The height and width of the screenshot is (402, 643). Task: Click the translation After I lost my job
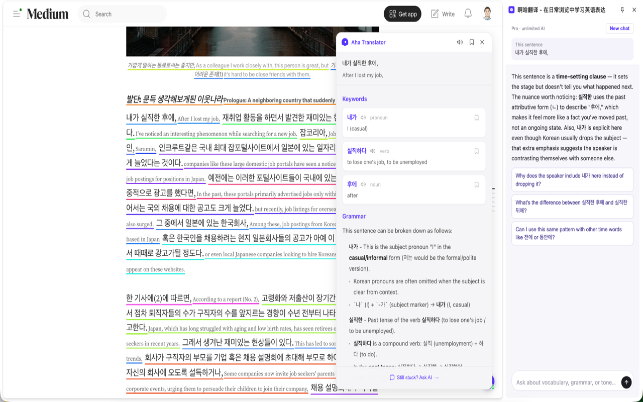pyautogui.click(x=198, y=119)
